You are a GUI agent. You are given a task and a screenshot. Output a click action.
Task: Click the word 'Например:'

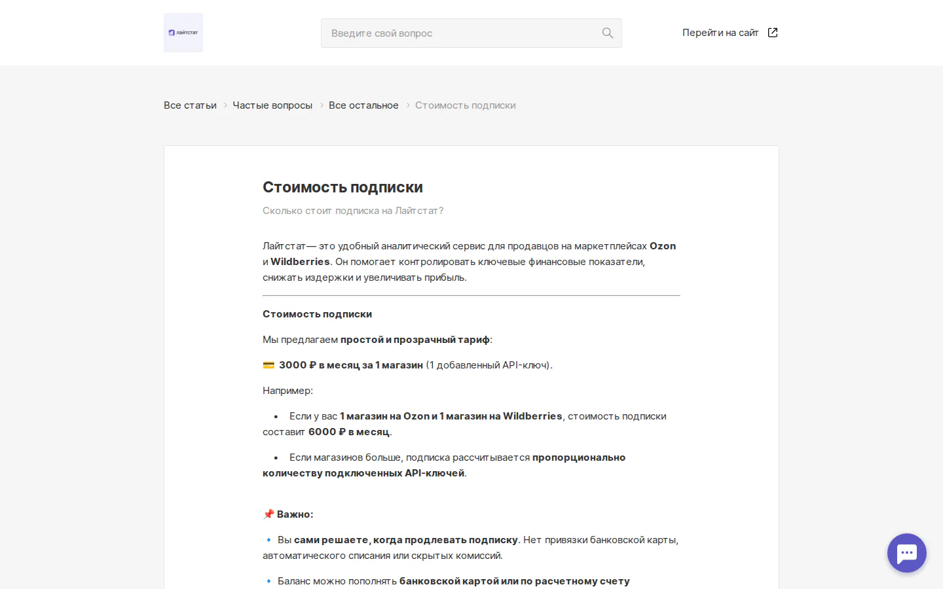pyautogui.click(x=287, y=391)
